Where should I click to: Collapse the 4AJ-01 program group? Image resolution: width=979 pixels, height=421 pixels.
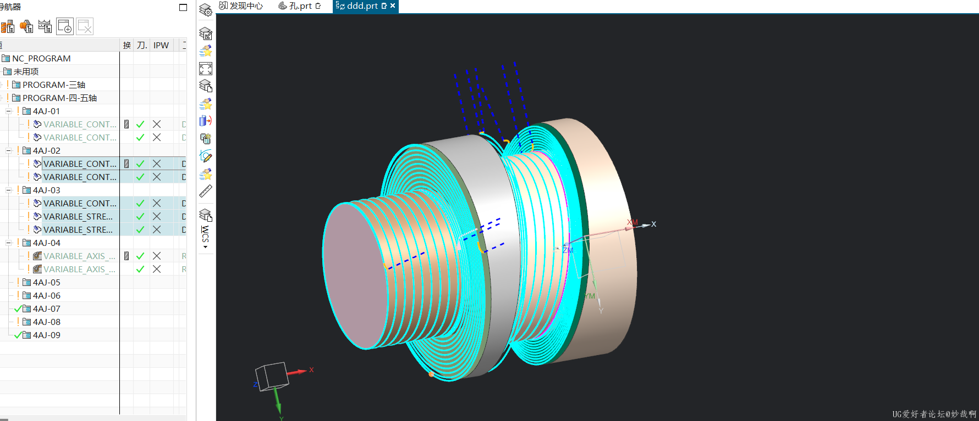8,111
